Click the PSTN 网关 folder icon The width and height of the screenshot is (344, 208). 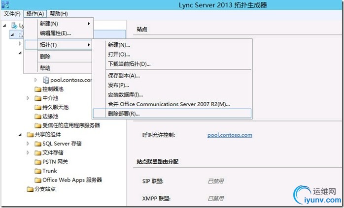pos(38,162)
